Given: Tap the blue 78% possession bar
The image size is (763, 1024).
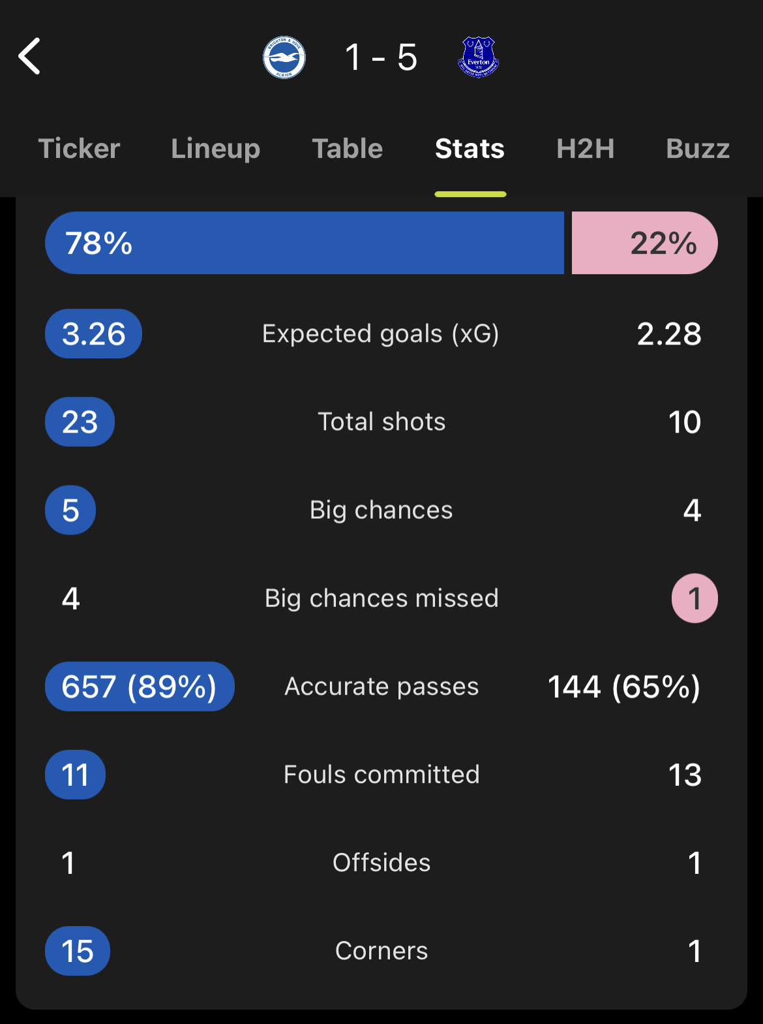Looking at the screenshot, I should pos(305,243).
